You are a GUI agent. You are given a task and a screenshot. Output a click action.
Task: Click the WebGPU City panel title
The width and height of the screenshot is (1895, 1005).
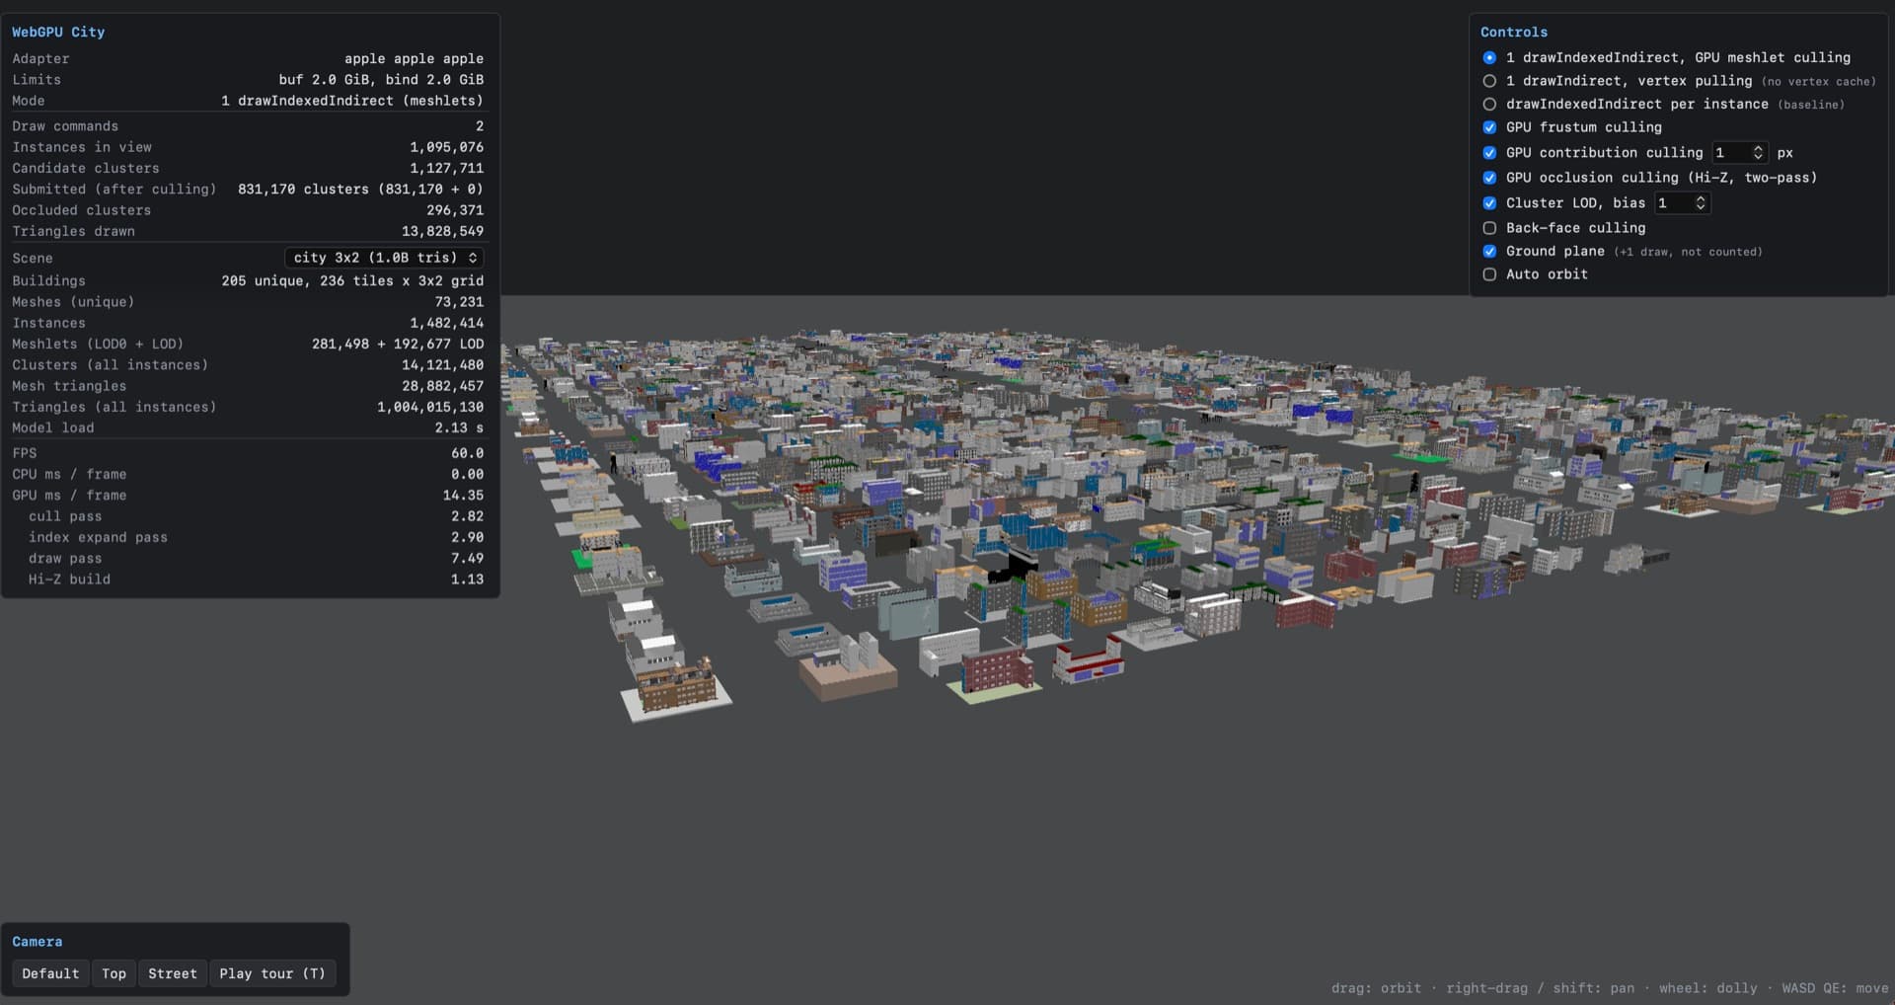[58, 32]
